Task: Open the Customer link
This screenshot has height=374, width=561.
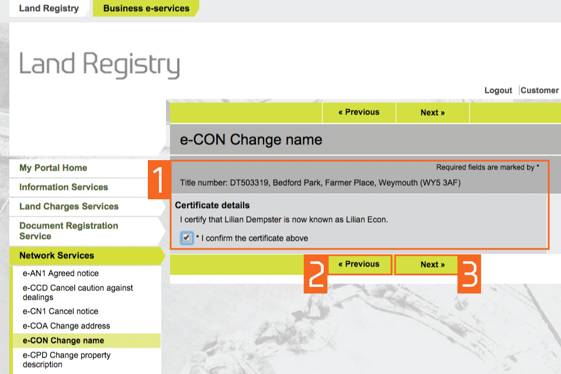Action: coord(539,91)
